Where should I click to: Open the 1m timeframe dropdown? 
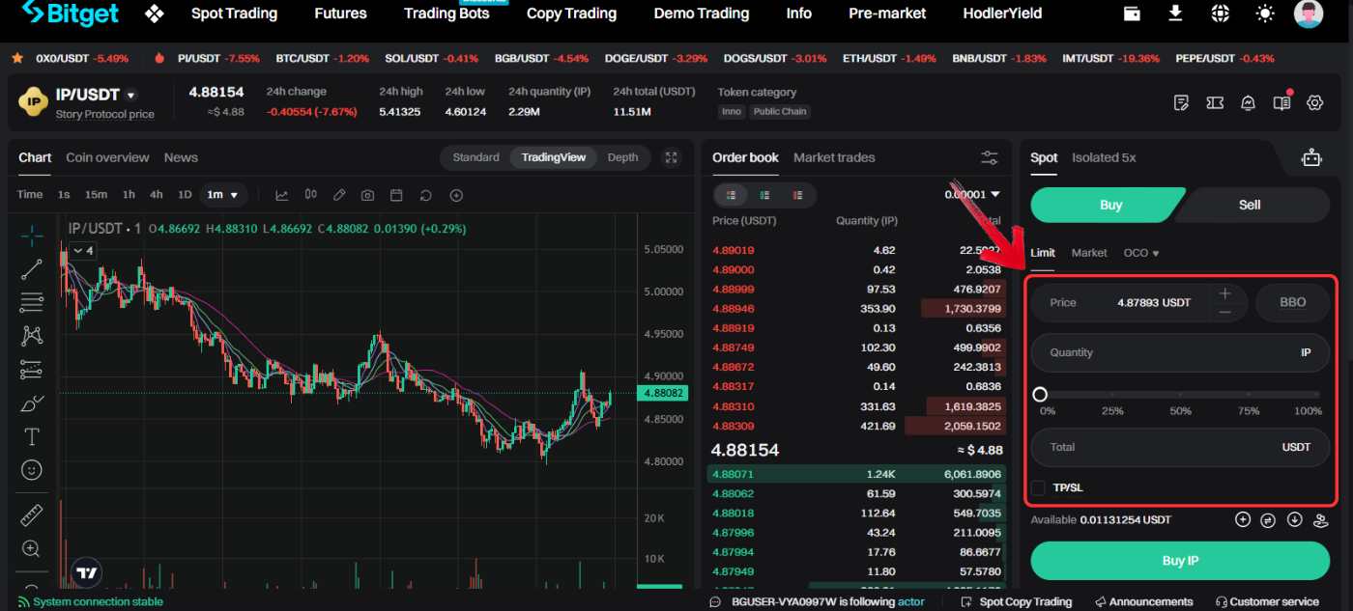pos(223,195)
